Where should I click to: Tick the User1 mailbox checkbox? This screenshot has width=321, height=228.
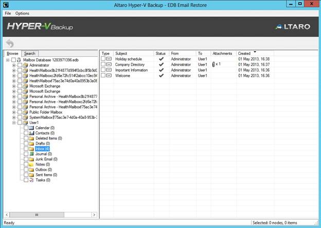[20, 122]
